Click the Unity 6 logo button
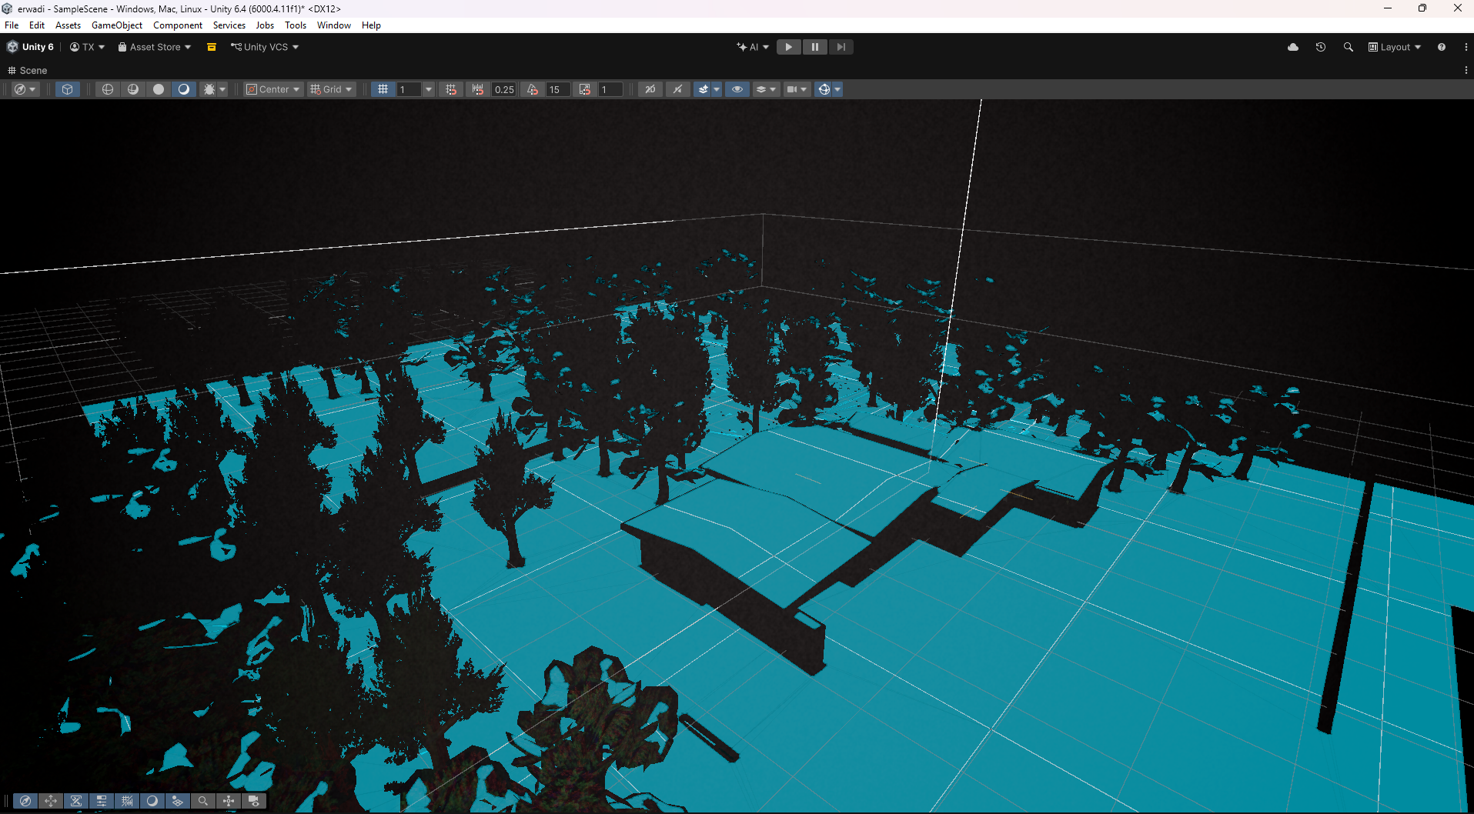The height and width of the screenshot is (814, 1474). pyautogui.click(x=30, y=47)
